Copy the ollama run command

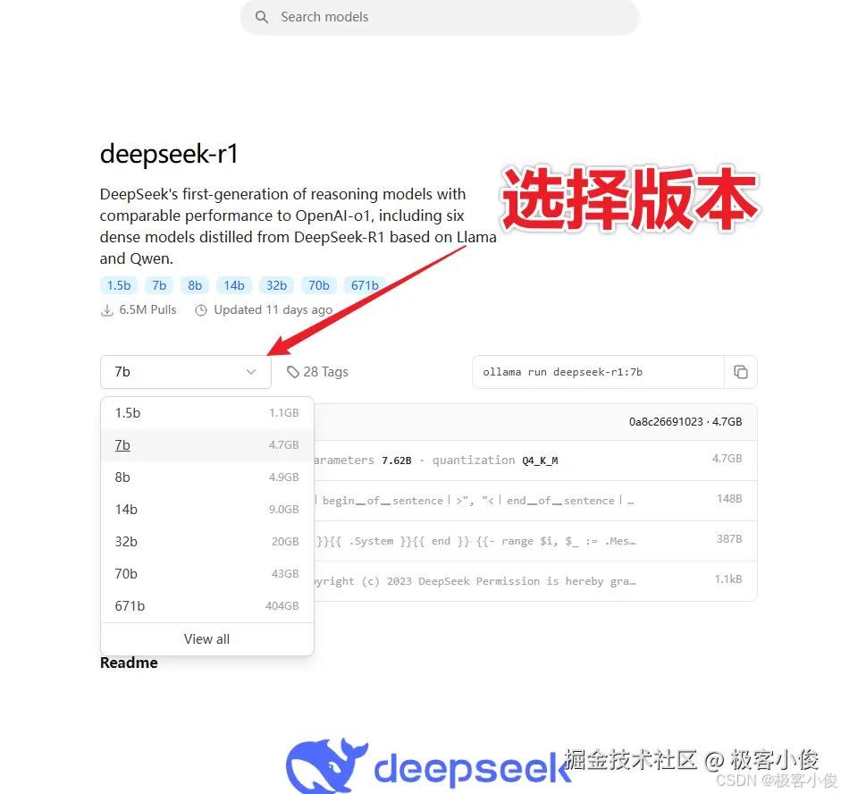tap(741, 372)
